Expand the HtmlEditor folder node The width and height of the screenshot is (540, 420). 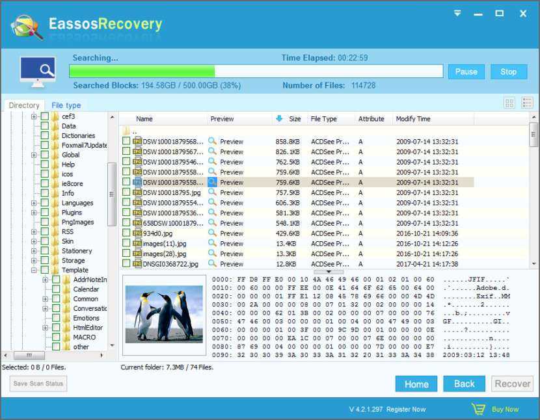[46, 328]
